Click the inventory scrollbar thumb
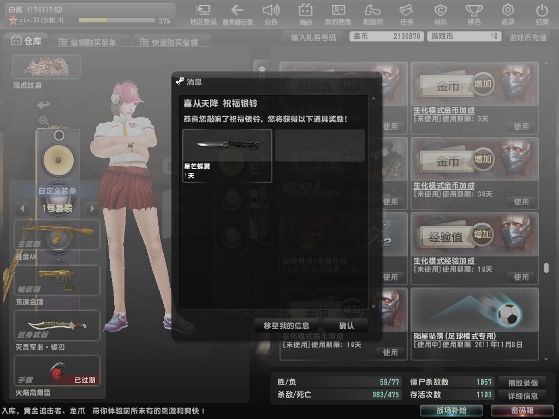Viewport: 559px width, 419px height. pos(546,268)
